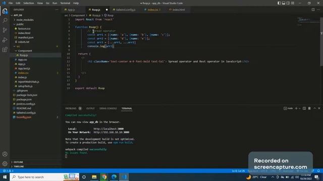
Task: Split the terminal pane
Action: click(x=304, y=109)
